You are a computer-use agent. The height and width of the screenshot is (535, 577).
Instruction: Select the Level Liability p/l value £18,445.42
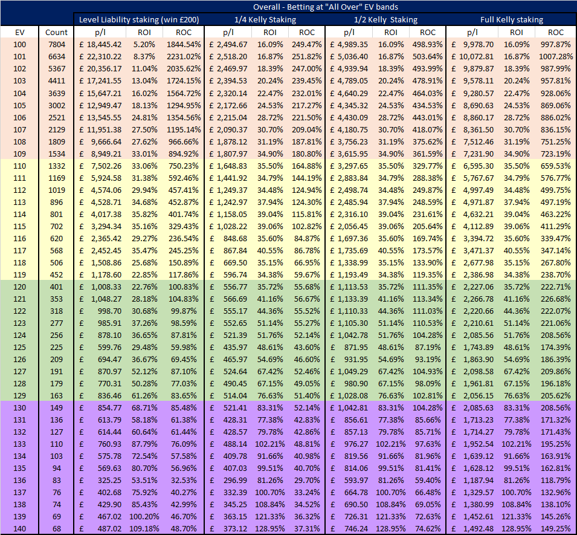(100, 45)
